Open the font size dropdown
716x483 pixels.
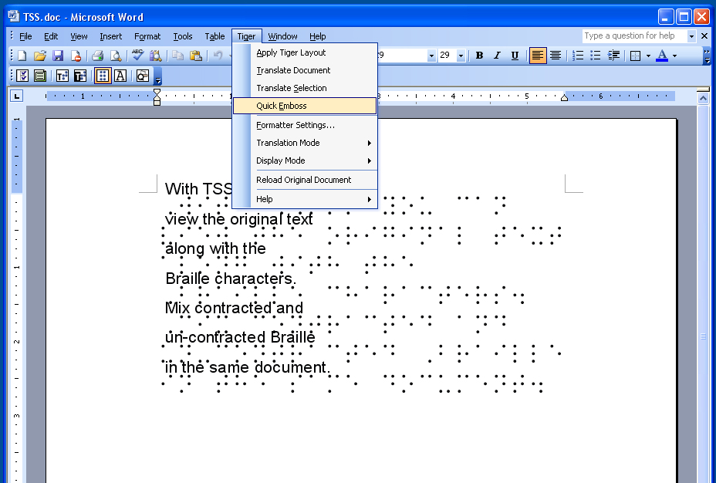tap(461, 55)
